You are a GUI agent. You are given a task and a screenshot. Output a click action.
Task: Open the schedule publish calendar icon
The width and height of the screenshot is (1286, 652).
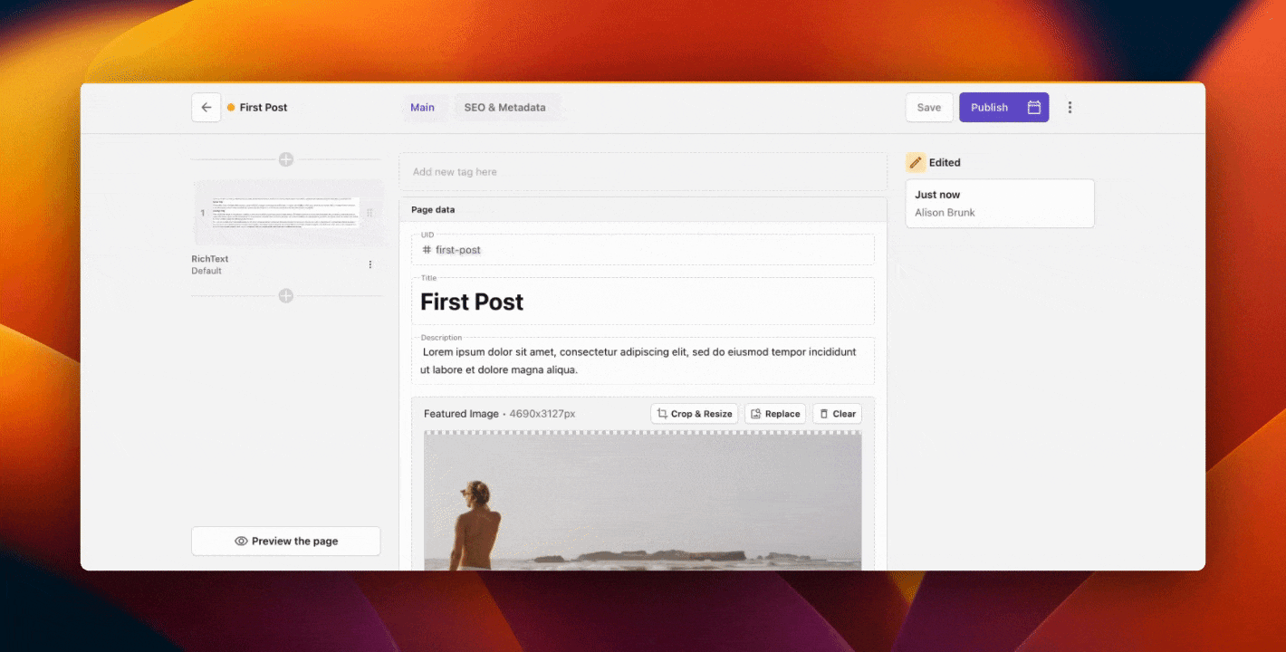1034,107
